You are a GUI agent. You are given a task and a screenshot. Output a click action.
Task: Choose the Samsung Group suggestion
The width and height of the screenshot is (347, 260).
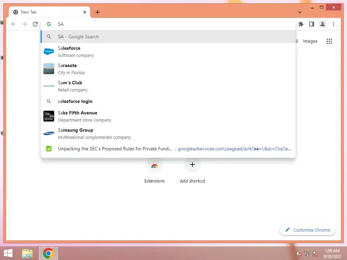pyautogui.click(x=168, y=133)
